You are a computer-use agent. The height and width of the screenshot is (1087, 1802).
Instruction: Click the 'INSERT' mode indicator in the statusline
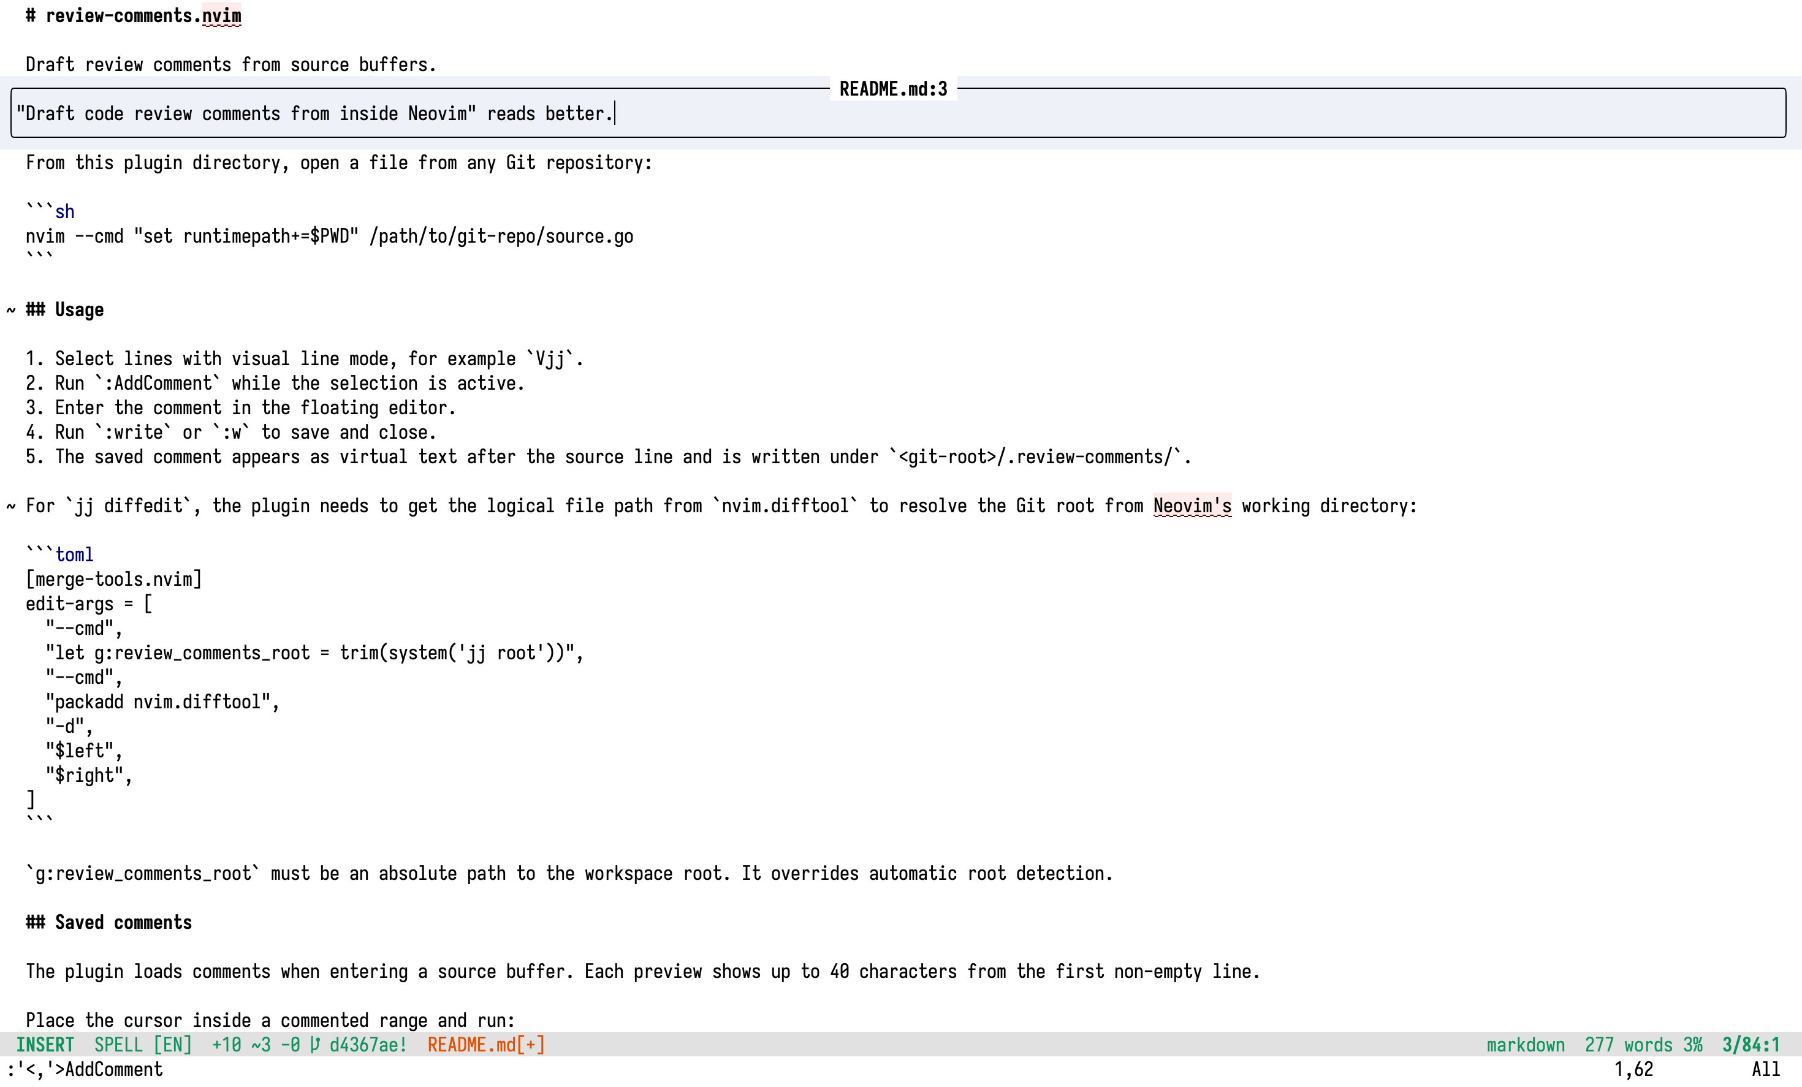point(45,1045)
